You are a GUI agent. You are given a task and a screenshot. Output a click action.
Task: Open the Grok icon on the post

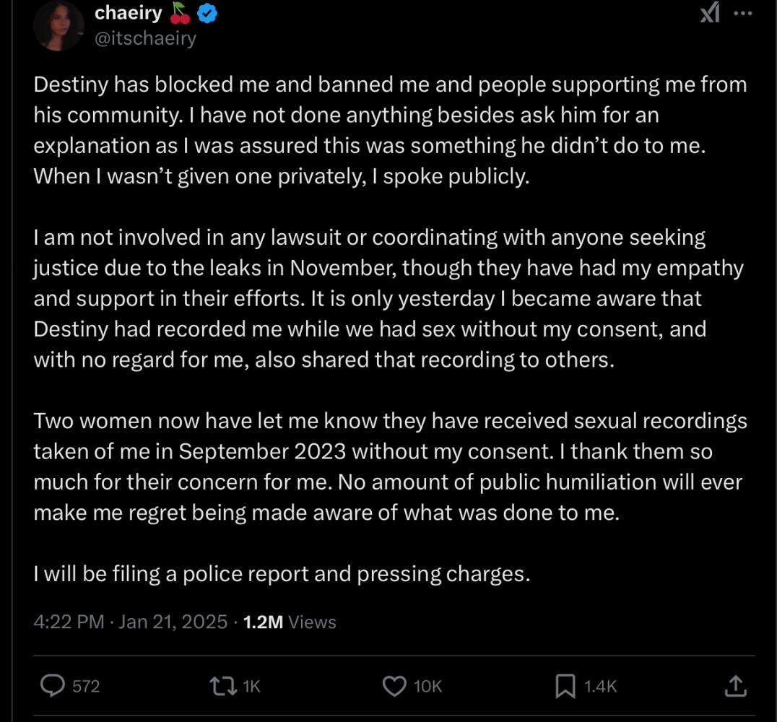tap(711, 14)
